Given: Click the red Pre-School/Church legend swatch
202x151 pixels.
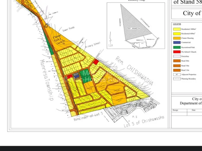Looking at the screenshot, I should pyautogui.click(x=177, y=52).
